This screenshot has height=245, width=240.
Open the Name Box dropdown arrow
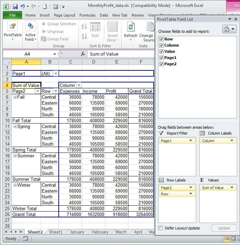pyautogui.click(x=55, y=54)
